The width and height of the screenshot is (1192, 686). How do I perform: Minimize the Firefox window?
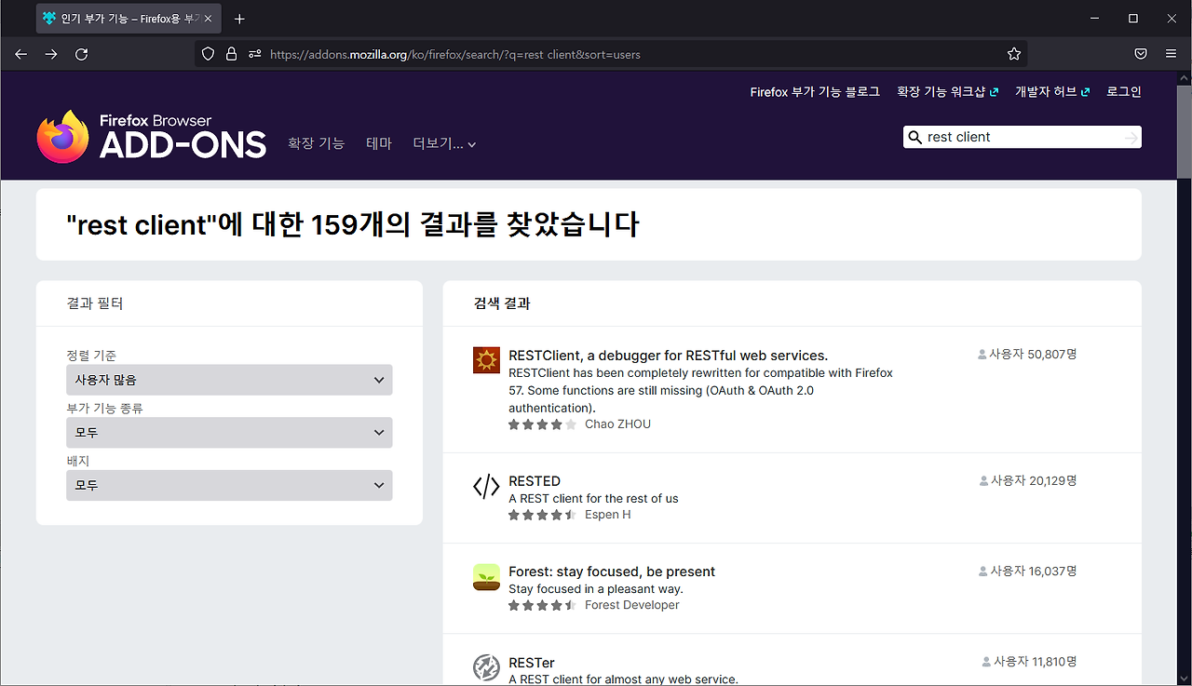[x=1094, y=19]
